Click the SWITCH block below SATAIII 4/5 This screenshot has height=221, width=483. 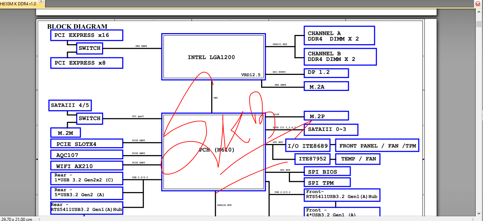point(90,118)
